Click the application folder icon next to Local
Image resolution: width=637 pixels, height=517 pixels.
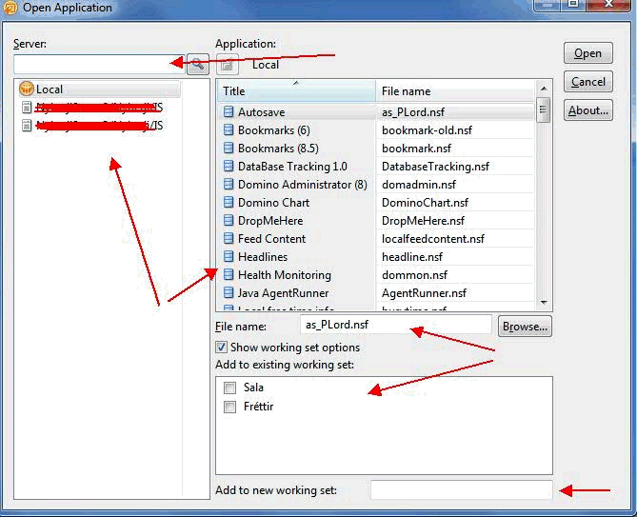click(x=228, y=65)
